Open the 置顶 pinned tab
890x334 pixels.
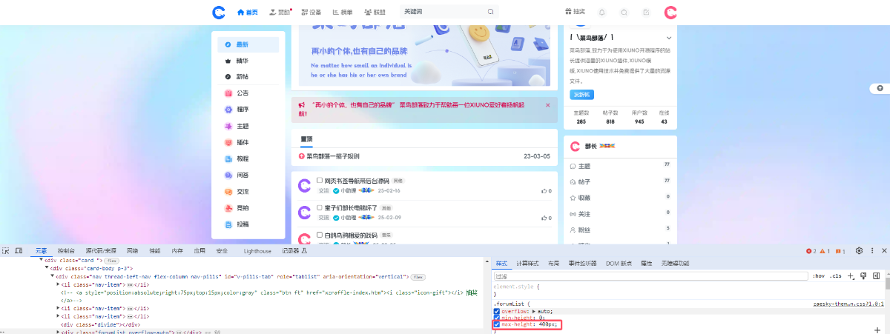(306, 139)
